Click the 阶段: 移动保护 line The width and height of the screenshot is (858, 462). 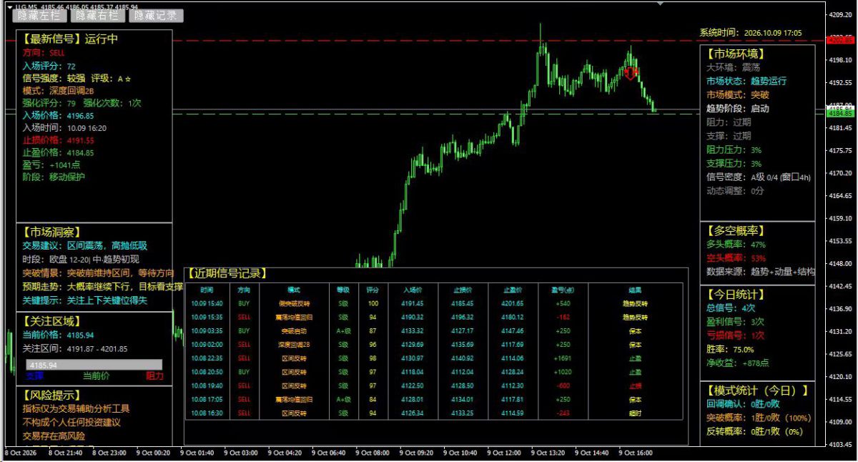(54, 177)
